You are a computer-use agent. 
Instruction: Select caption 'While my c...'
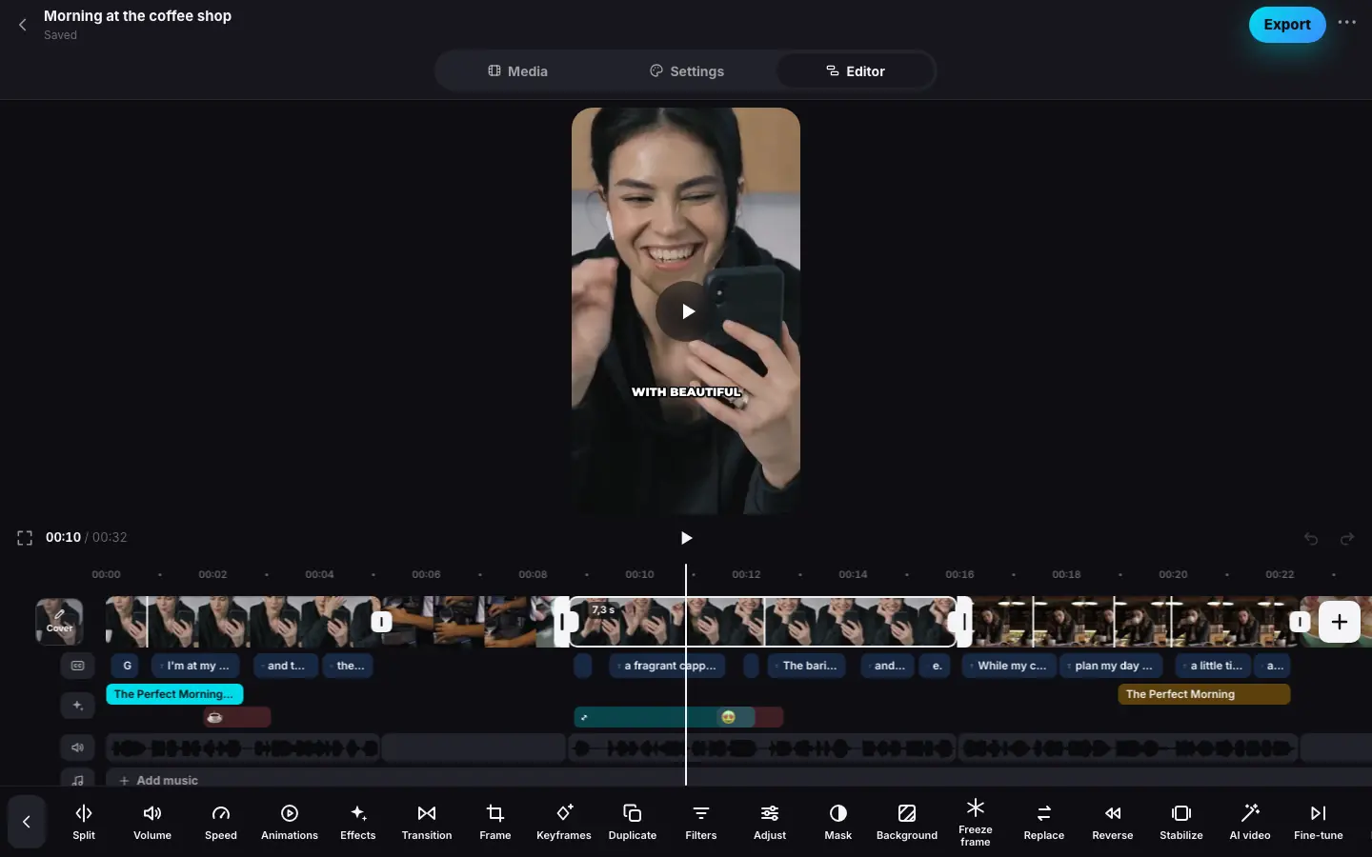(1009, 666)
